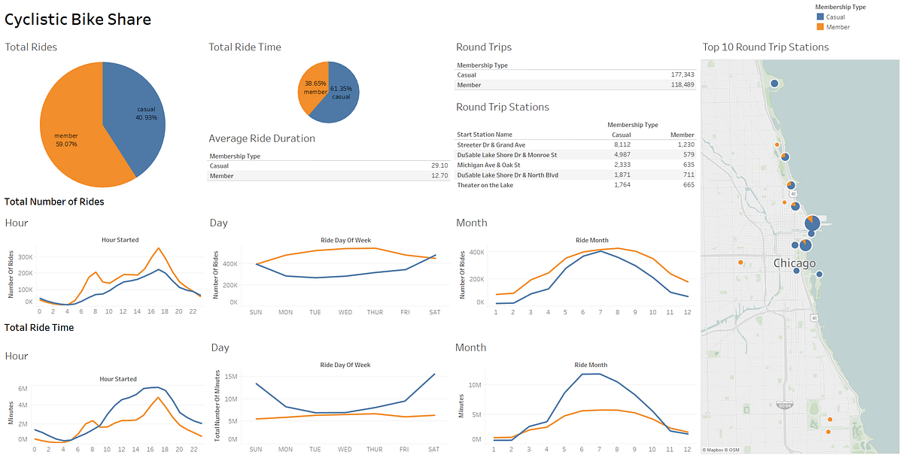Click the Theater on the Lake station row

pyautogui.click(x=485, y=185)
